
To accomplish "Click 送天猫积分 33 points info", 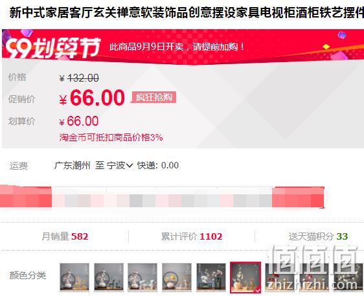I will pyautogui.click(x=318, y=236).
